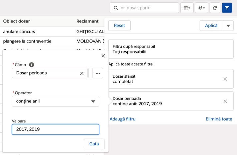Clear the Dosar perioada field selection
Viewport: 237px width, 155px height.
tap(82, 73)
